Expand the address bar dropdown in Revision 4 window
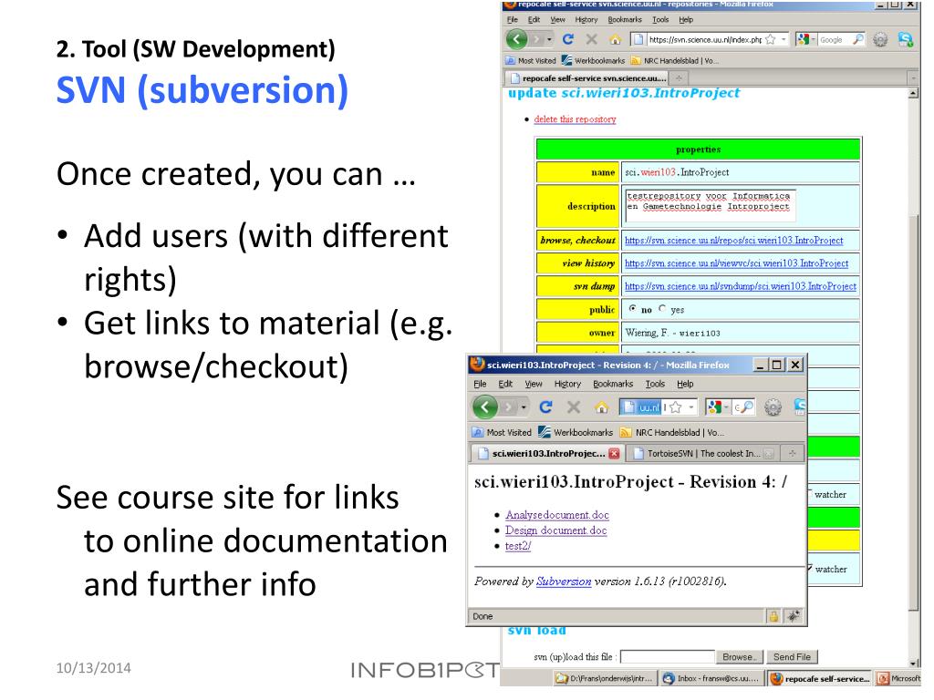934x700 pixels. 691,407
